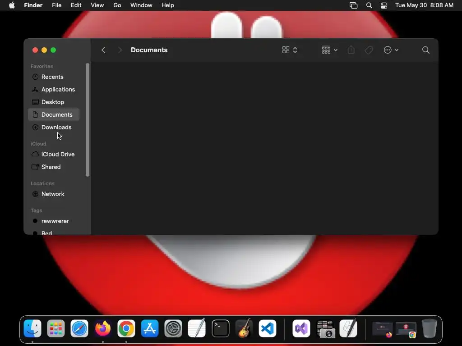This screenshot has width=462, height=346.
Task: Open the File menu
Action: point(56,5)
